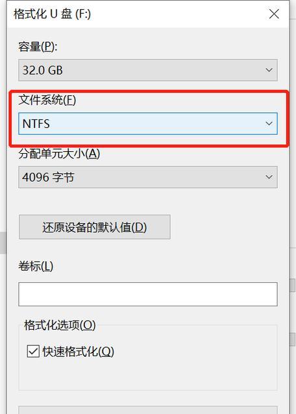Click the chevron arrow of the 4096 字节 box
Viewport: 296px width, 414px height.
(x=269, y=177)
